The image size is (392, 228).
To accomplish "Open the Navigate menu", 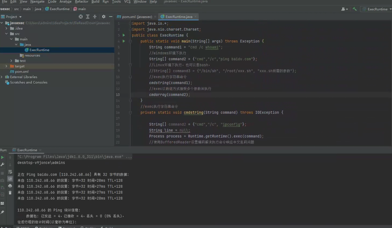I will coord(37,2).
